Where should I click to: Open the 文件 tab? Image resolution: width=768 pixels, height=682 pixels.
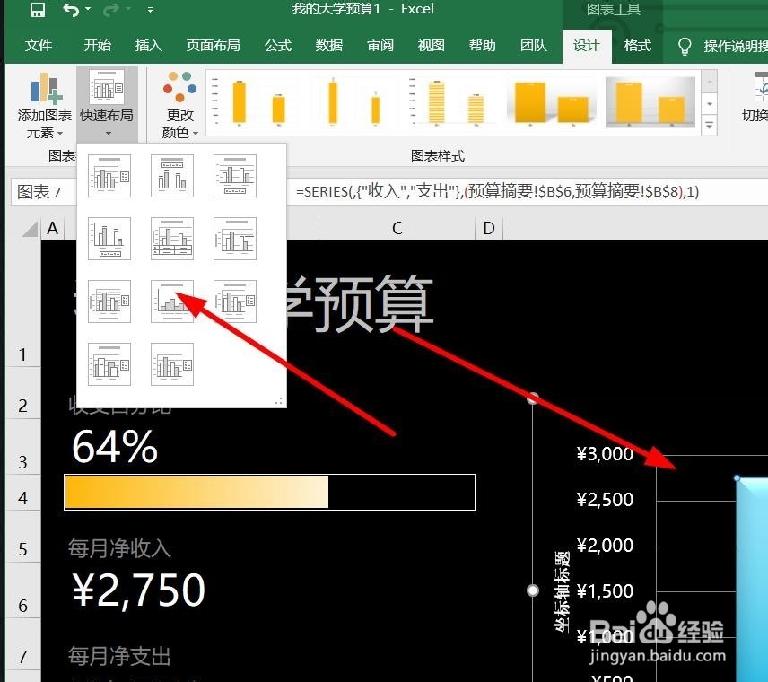(x=39, y=46)
